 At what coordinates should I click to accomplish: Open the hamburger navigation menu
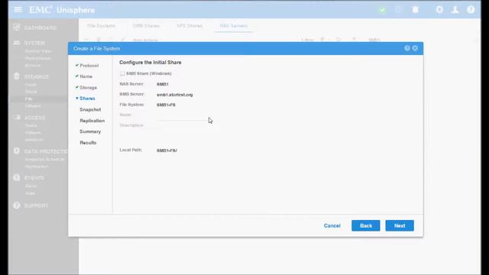click(x=18, y=10)
